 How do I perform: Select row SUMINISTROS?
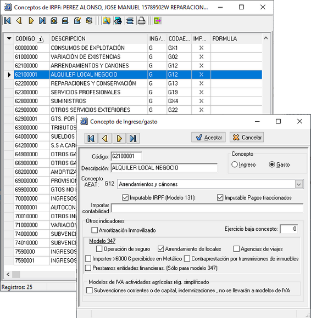[138, 101]
